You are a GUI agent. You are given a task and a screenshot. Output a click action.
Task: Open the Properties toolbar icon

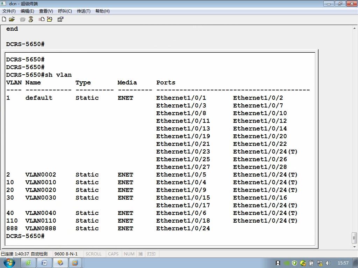(x=60, y=19)
